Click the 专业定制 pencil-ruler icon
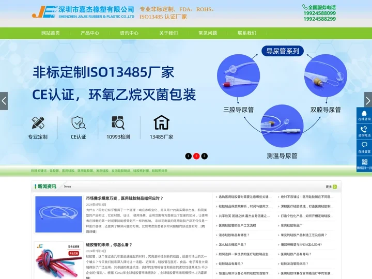This screenshot has width=372, height=279. coord(38,122)
